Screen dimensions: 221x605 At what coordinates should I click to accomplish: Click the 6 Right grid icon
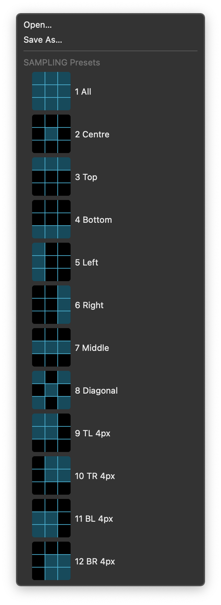(51, 305)
